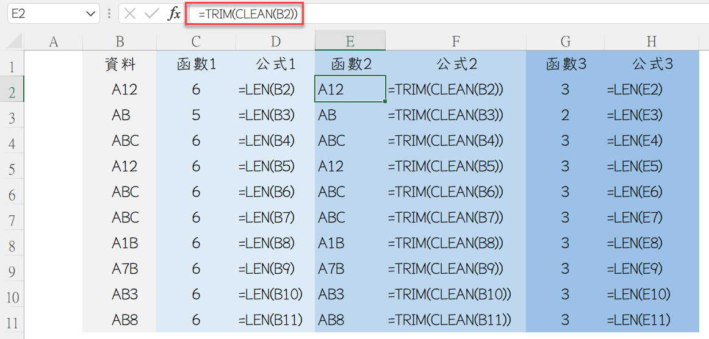The height and width of the screenshot is (339, 709).
Task: Select cell E9 containing A7B
Action: click(x=350, y=269)
